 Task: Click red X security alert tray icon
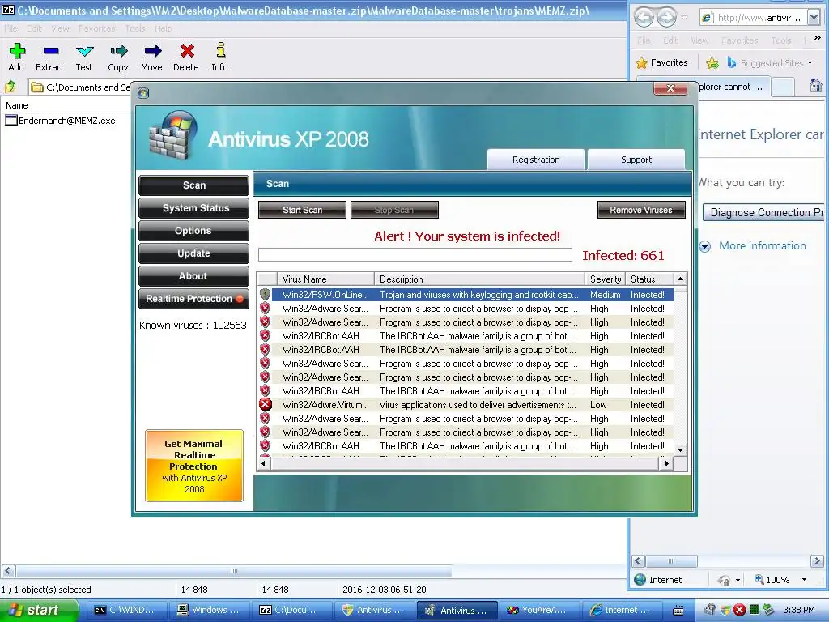(x=739, y=610)
